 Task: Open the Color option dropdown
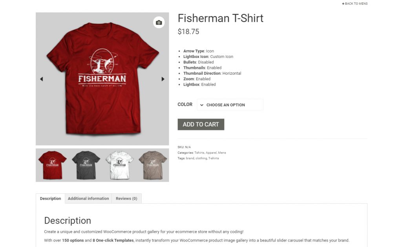click(230, 105)
